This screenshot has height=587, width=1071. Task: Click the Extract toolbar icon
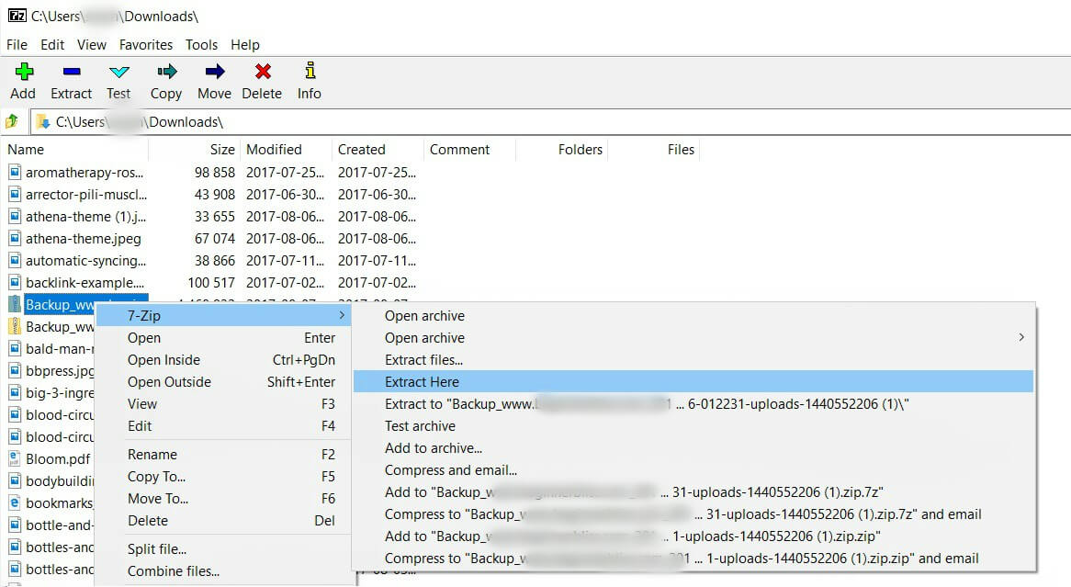coord(71,71)
